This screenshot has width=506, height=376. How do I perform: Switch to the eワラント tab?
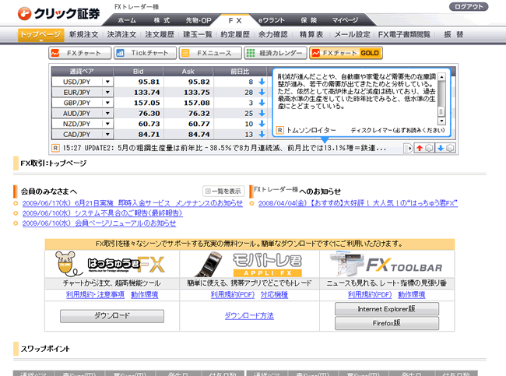click(271, 20)
